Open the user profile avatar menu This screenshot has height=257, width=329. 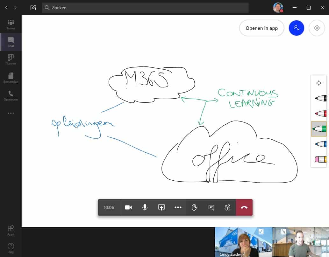tap(278, 8)
